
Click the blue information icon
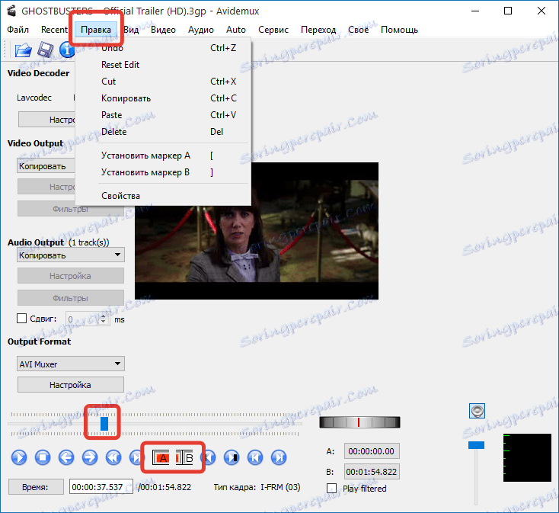(x=67, y=50)
